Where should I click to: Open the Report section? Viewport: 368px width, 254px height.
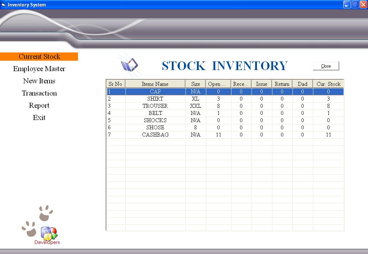[39, 105]
